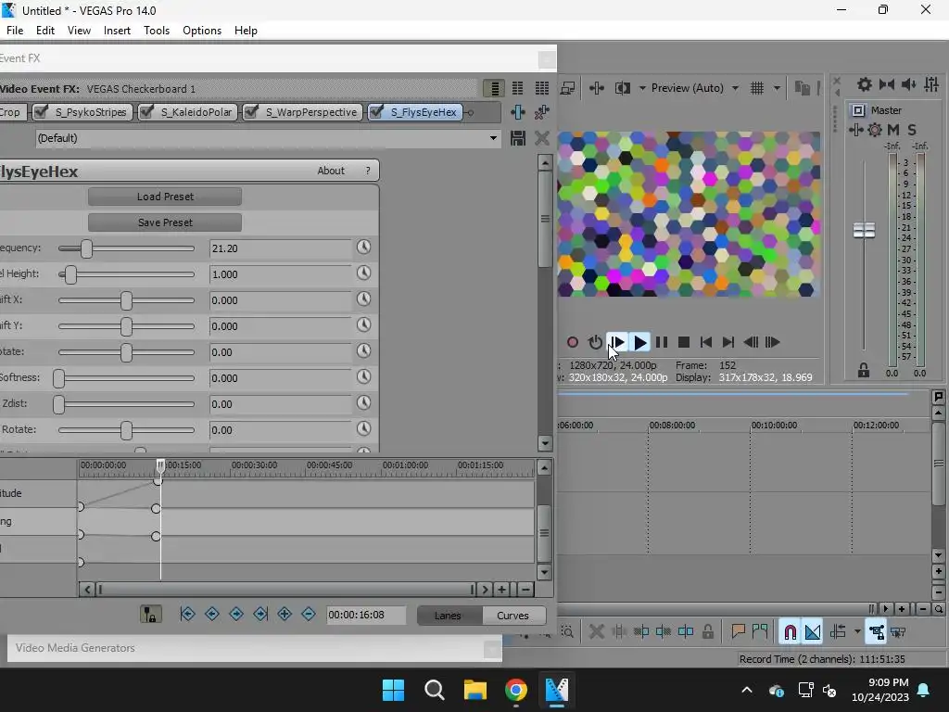
Task: Click the Record button in transport
Action: (573, 342)
